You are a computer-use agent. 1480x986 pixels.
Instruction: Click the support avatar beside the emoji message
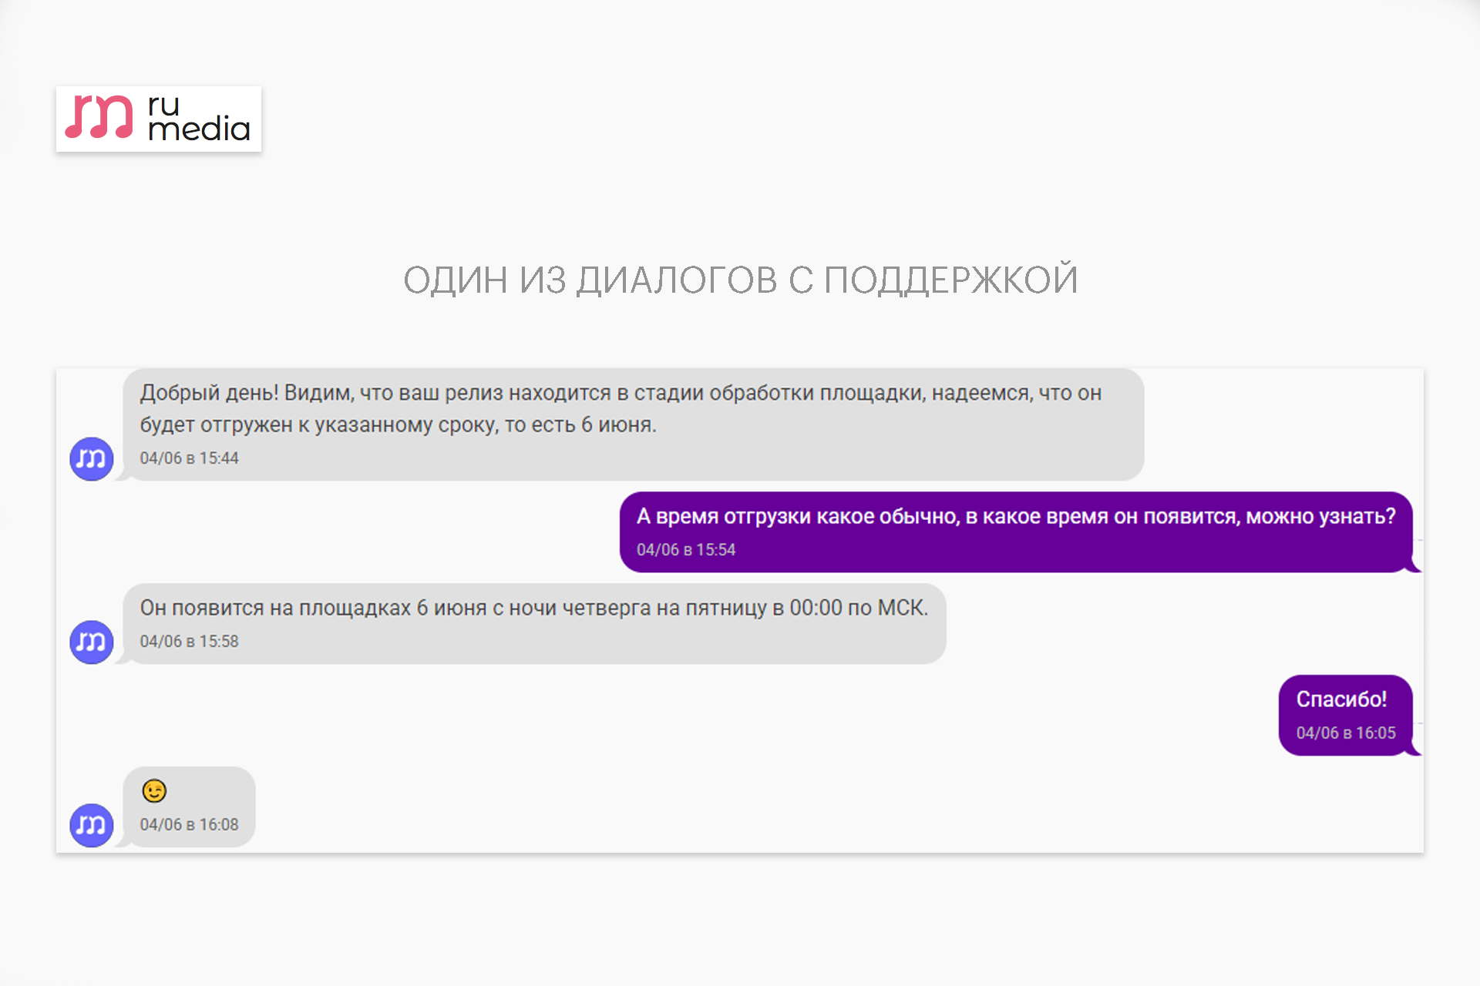click(92, 826)
